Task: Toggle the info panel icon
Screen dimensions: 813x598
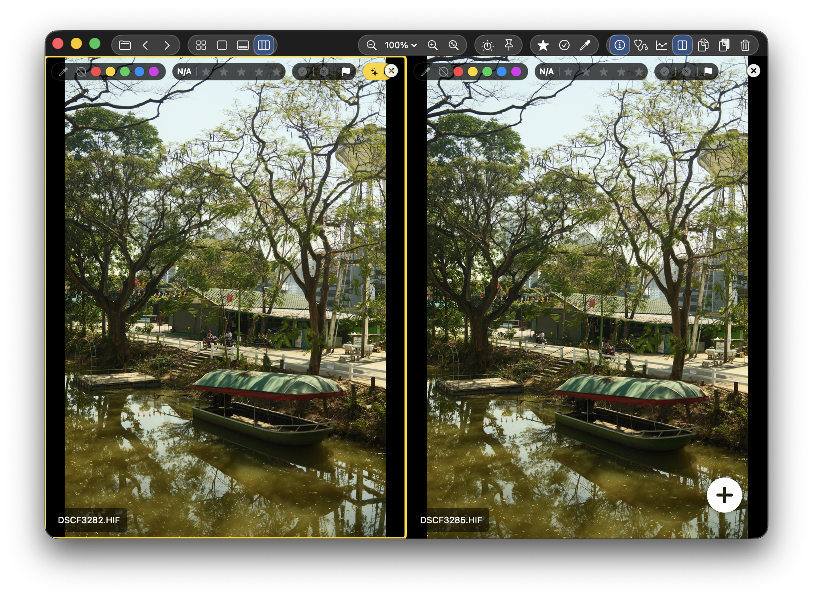Action: tap(619, 45)
